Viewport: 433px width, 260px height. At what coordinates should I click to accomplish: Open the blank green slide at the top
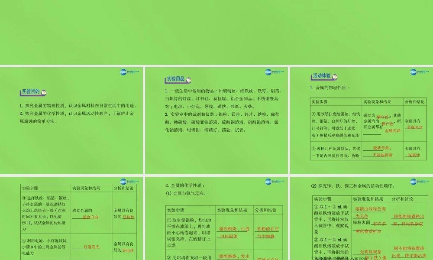pos(216,32)
